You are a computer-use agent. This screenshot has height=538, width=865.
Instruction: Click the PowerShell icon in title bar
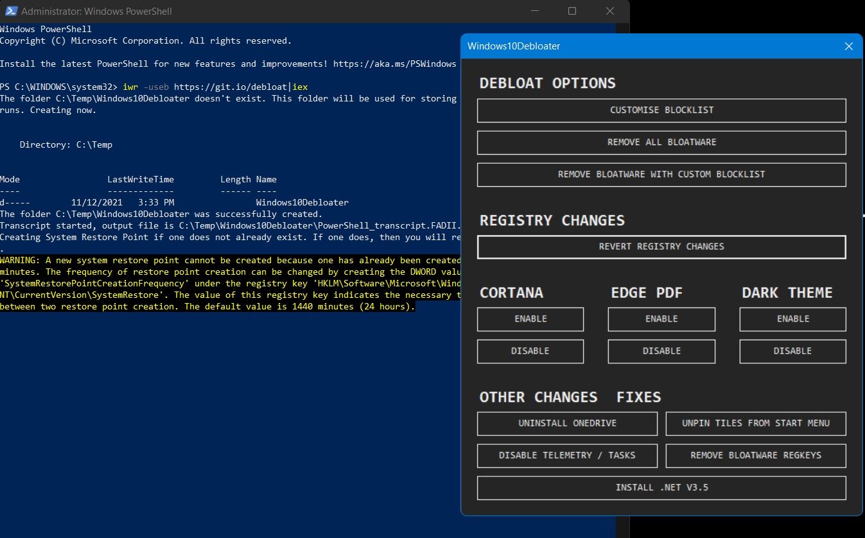pos(10,12)
